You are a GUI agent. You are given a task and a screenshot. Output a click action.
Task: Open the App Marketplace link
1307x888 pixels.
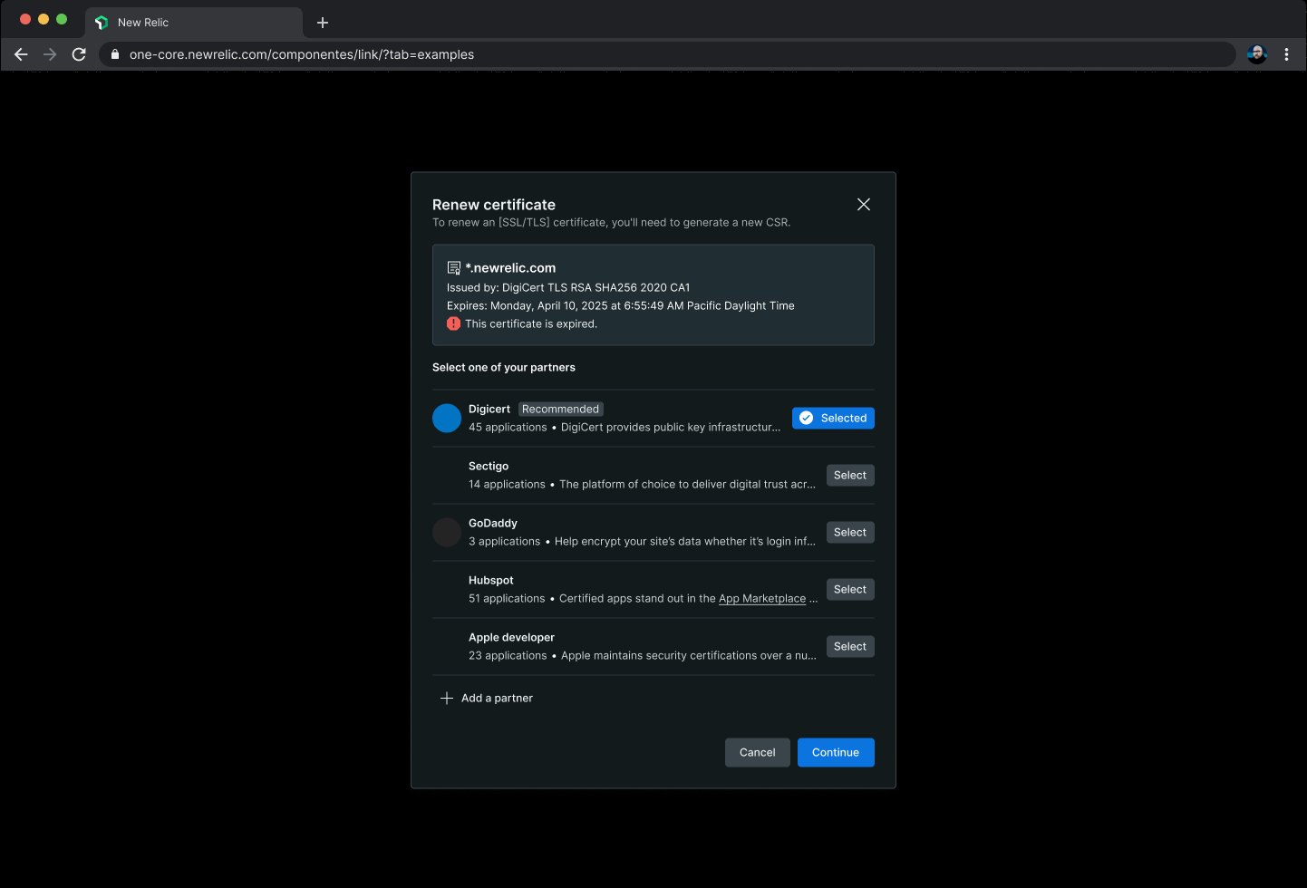point(762,598)
